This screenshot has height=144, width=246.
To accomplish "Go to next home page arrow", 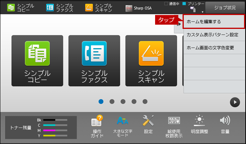I will (235, 102).
